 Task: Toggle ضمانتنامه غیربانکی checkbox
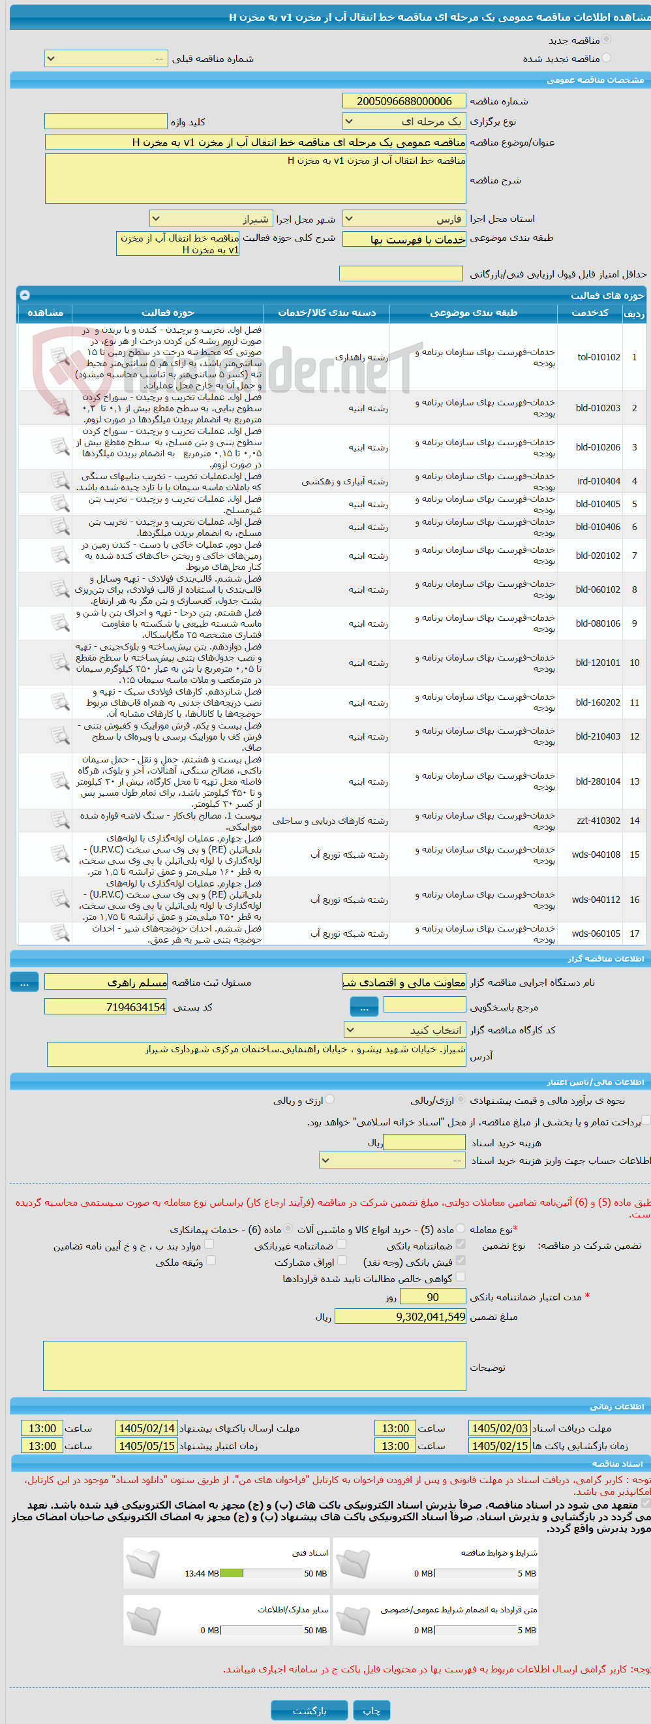[x=342, y=1244]
